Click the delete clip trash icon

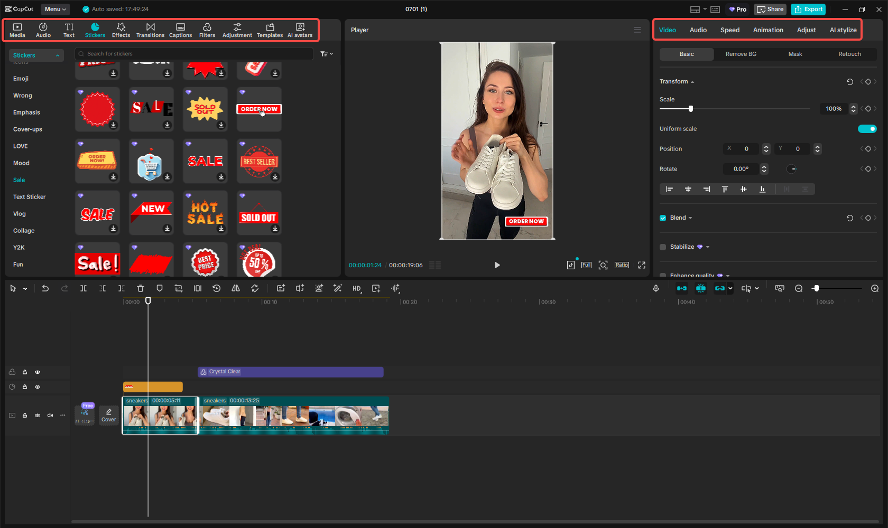coord(141,288)
